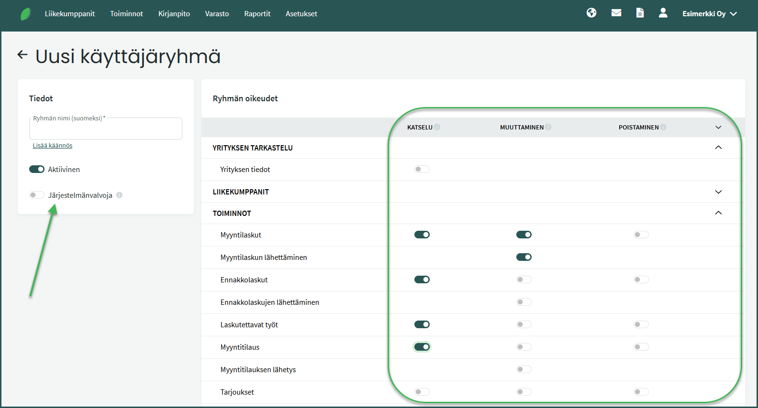758x408 pixels.
Task: Open the Raportit menu
Action: coord(257,14)
